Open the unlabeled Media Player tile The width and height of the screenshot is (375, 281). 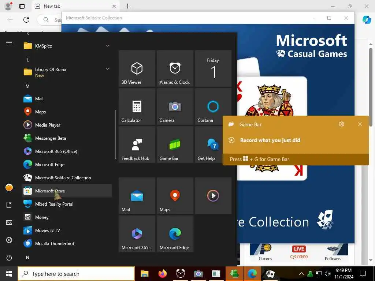coord(213,196)
